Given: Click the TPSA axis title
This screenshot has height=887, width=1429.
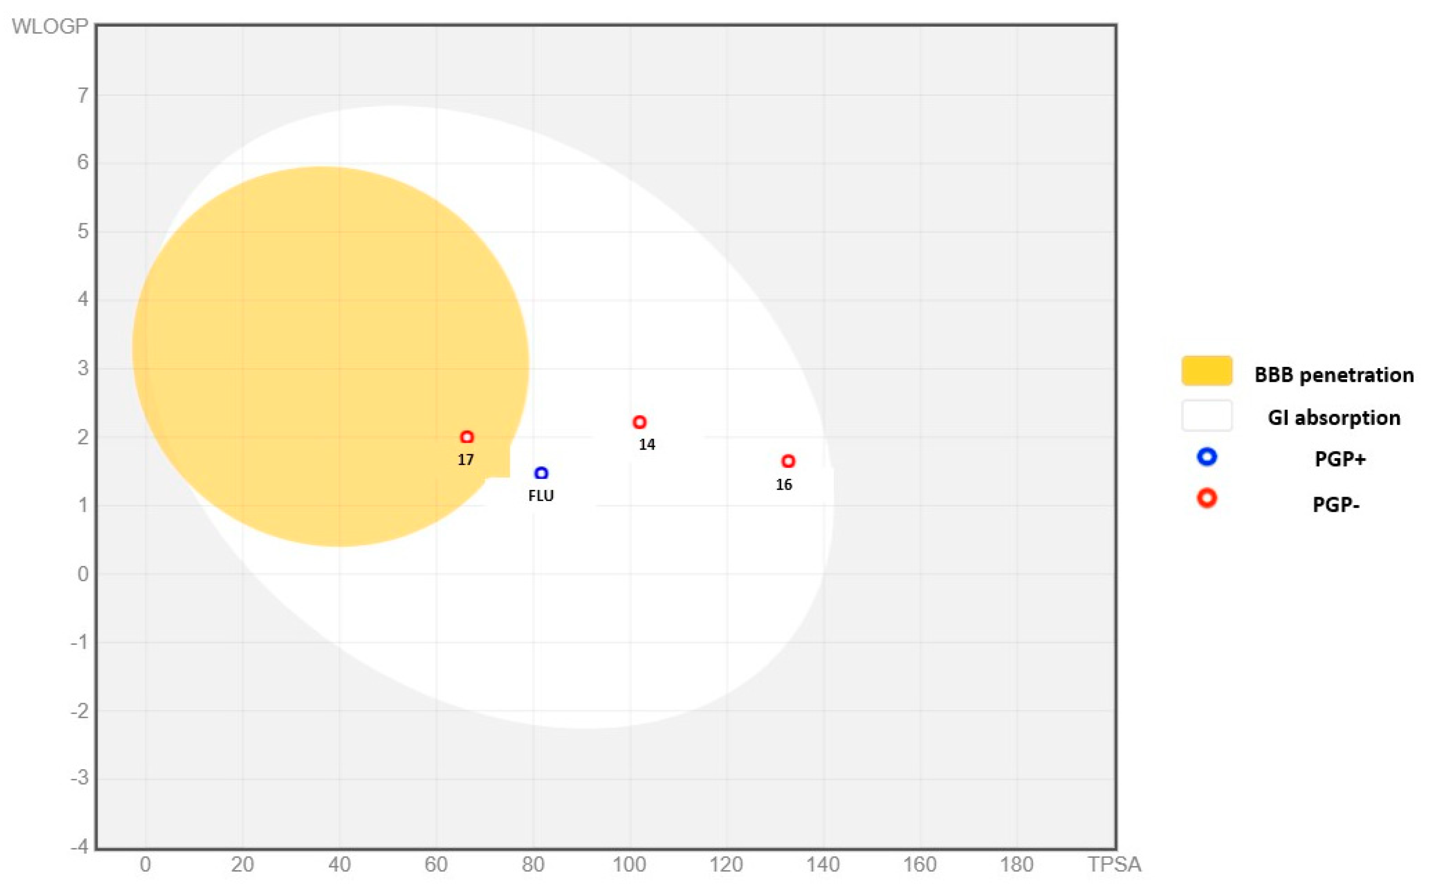Looking at the screenshot, I should pyautogui.click(x=1114, y=864).
